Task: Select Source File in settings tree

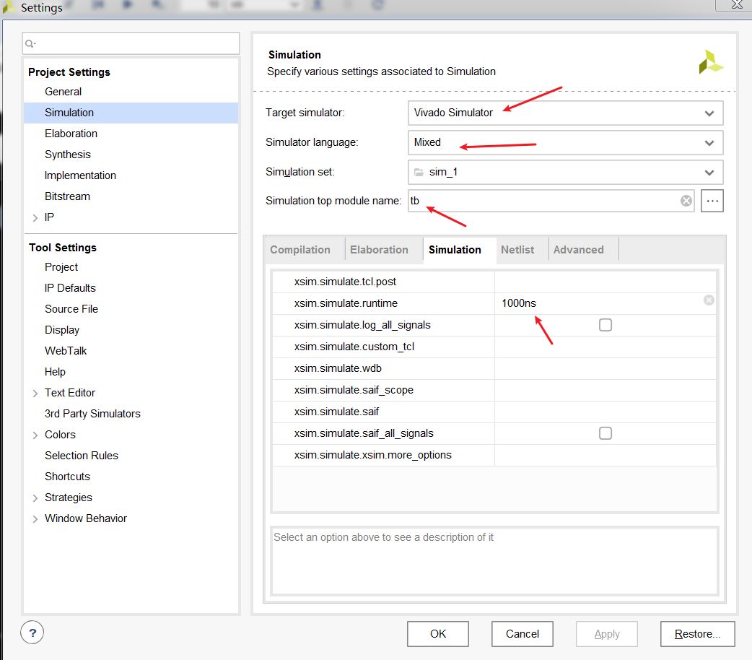Action: [x=71, y=309]
